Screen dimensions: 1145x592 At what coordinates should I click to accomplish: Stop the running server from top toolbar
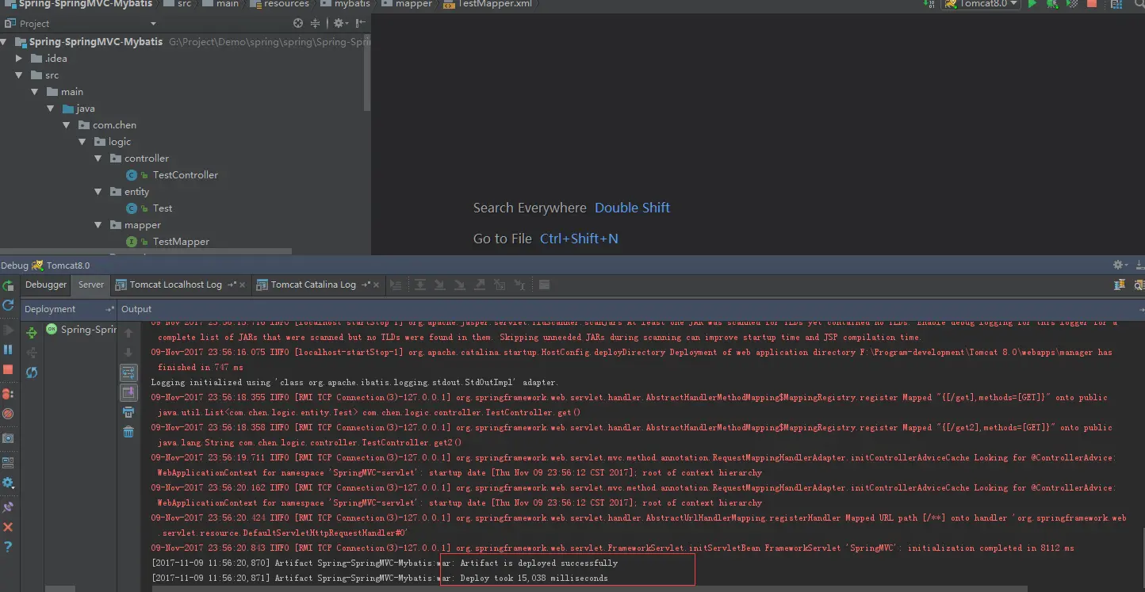[x=1092, y=4]
